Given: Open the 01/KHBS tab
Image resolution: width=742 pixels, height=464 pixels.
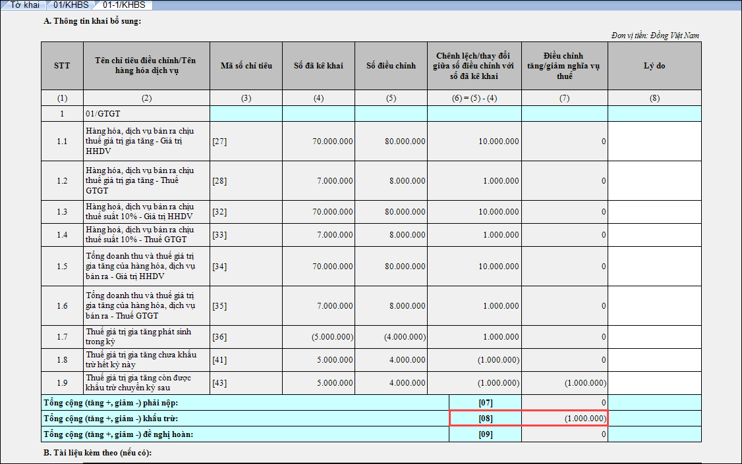Looking at the screenshot, I should tap(71, 5).
